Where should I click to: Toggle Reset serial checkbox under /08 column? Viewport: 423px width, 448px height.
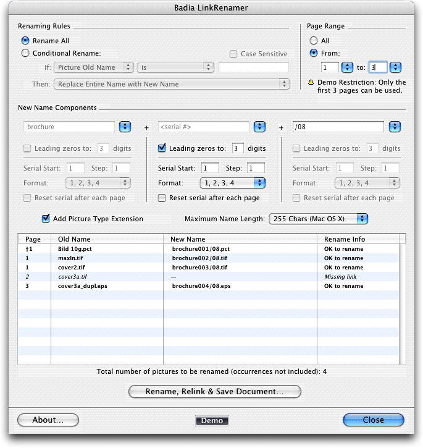tap(296, 198)
